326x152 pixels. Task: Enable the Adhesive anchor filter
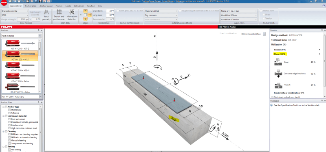click(x=9, y=113)
